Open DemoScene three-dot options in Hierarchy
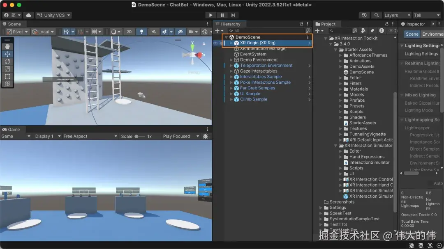The width and height of the screenshot is (444, 249). [308, 37]
